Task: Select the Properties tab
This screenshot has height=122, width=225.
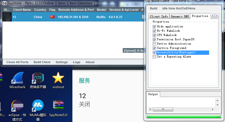Action: (200, 16)
